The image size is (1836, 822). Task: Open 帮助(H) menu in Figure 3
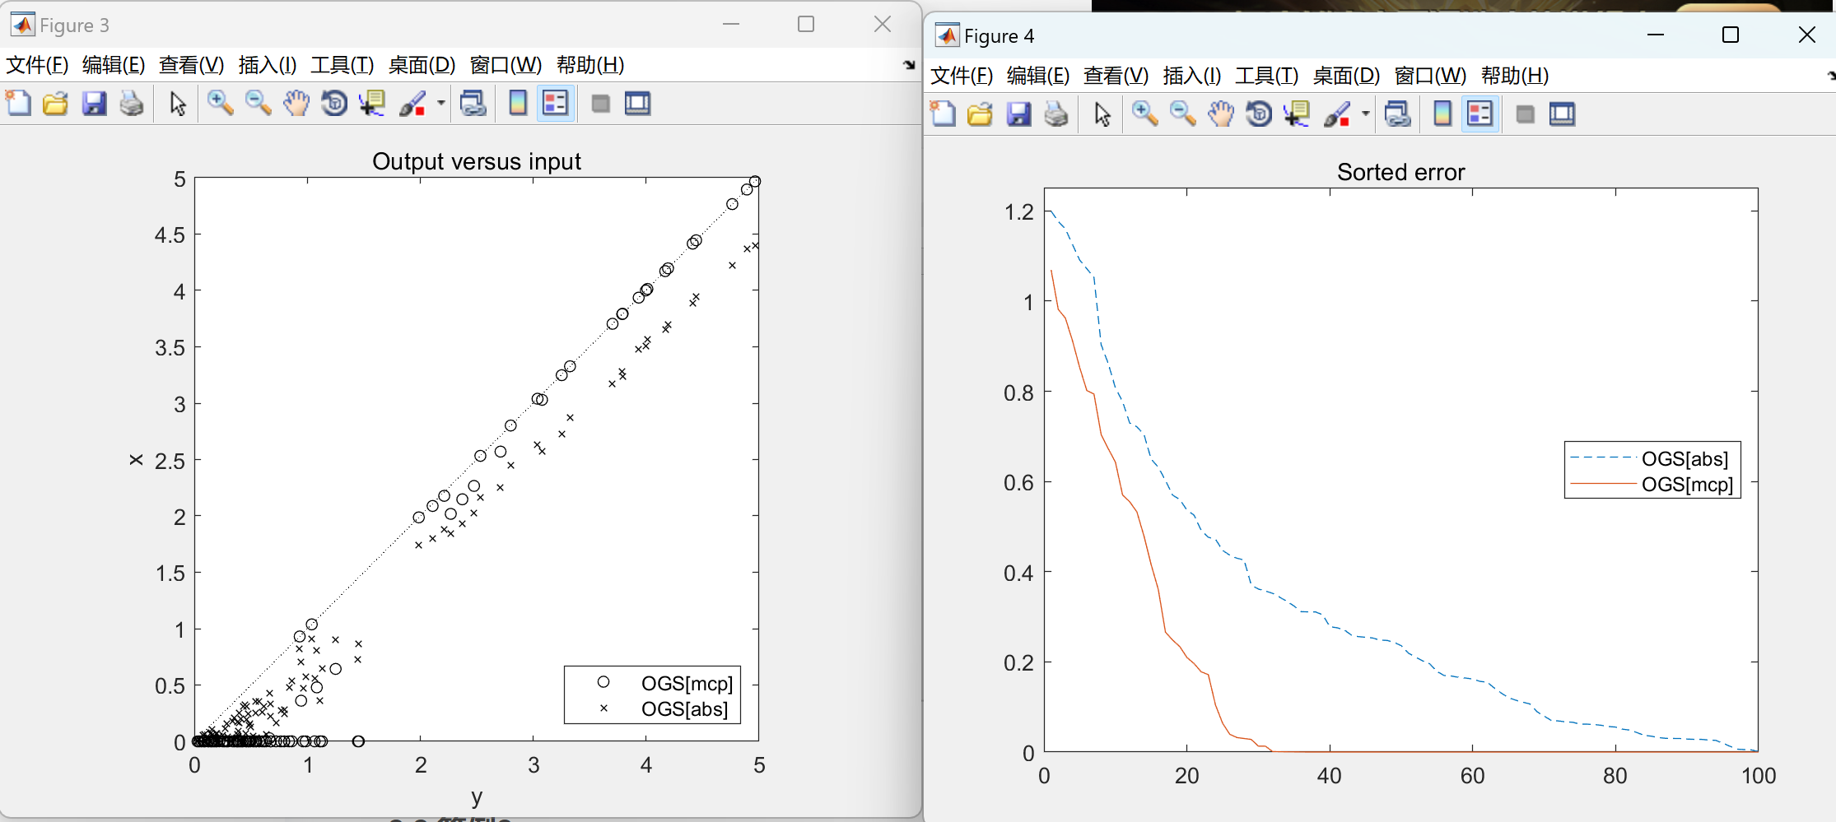point(590,65)
